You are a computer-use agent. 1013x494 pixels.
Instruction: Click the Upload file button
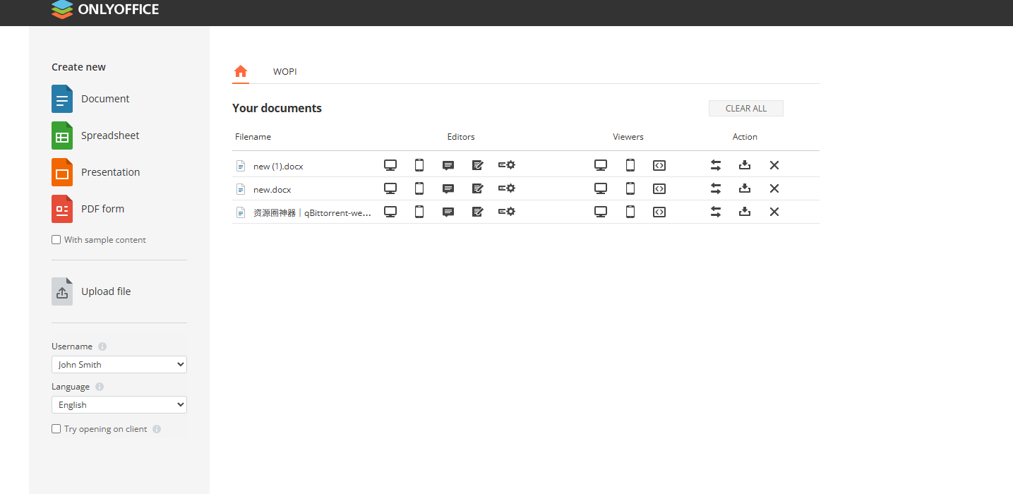coord(91,291)
